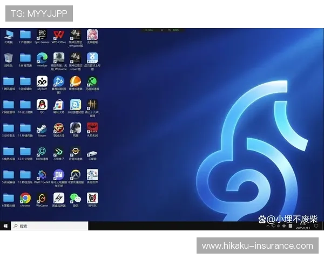Open the UU加速器 accelerator icon
The width and height of the screenshot is (324, 259).
[42, 152]
